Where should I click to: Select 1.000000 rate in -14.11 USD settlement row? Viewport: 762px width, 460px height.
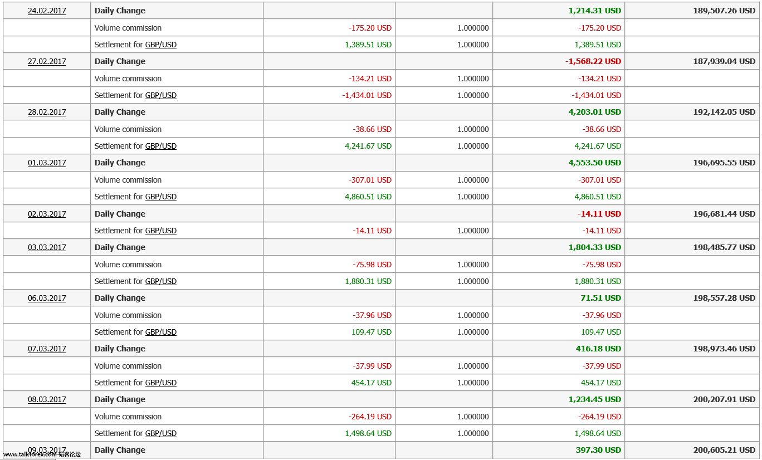(473, 231)
